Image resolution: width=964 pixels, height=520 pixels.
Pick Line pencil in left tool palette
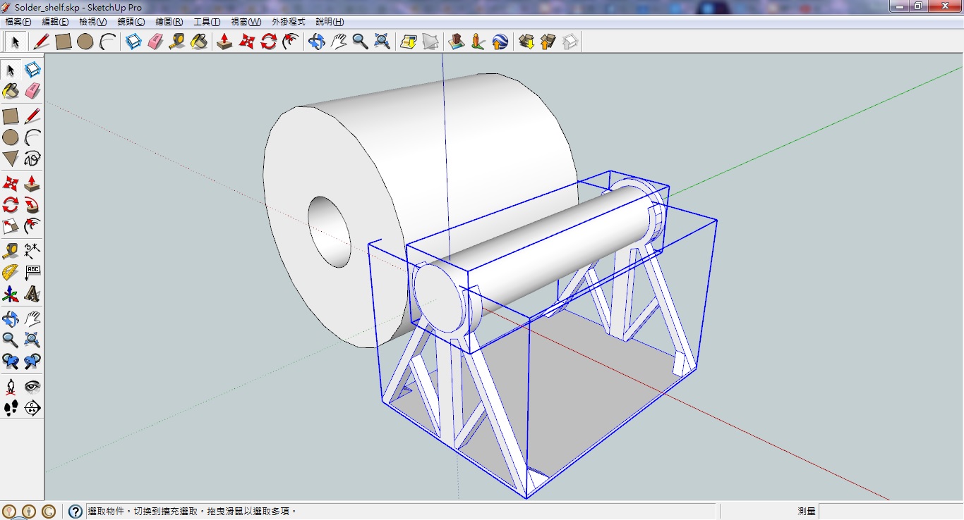click(x=32, y=116)
